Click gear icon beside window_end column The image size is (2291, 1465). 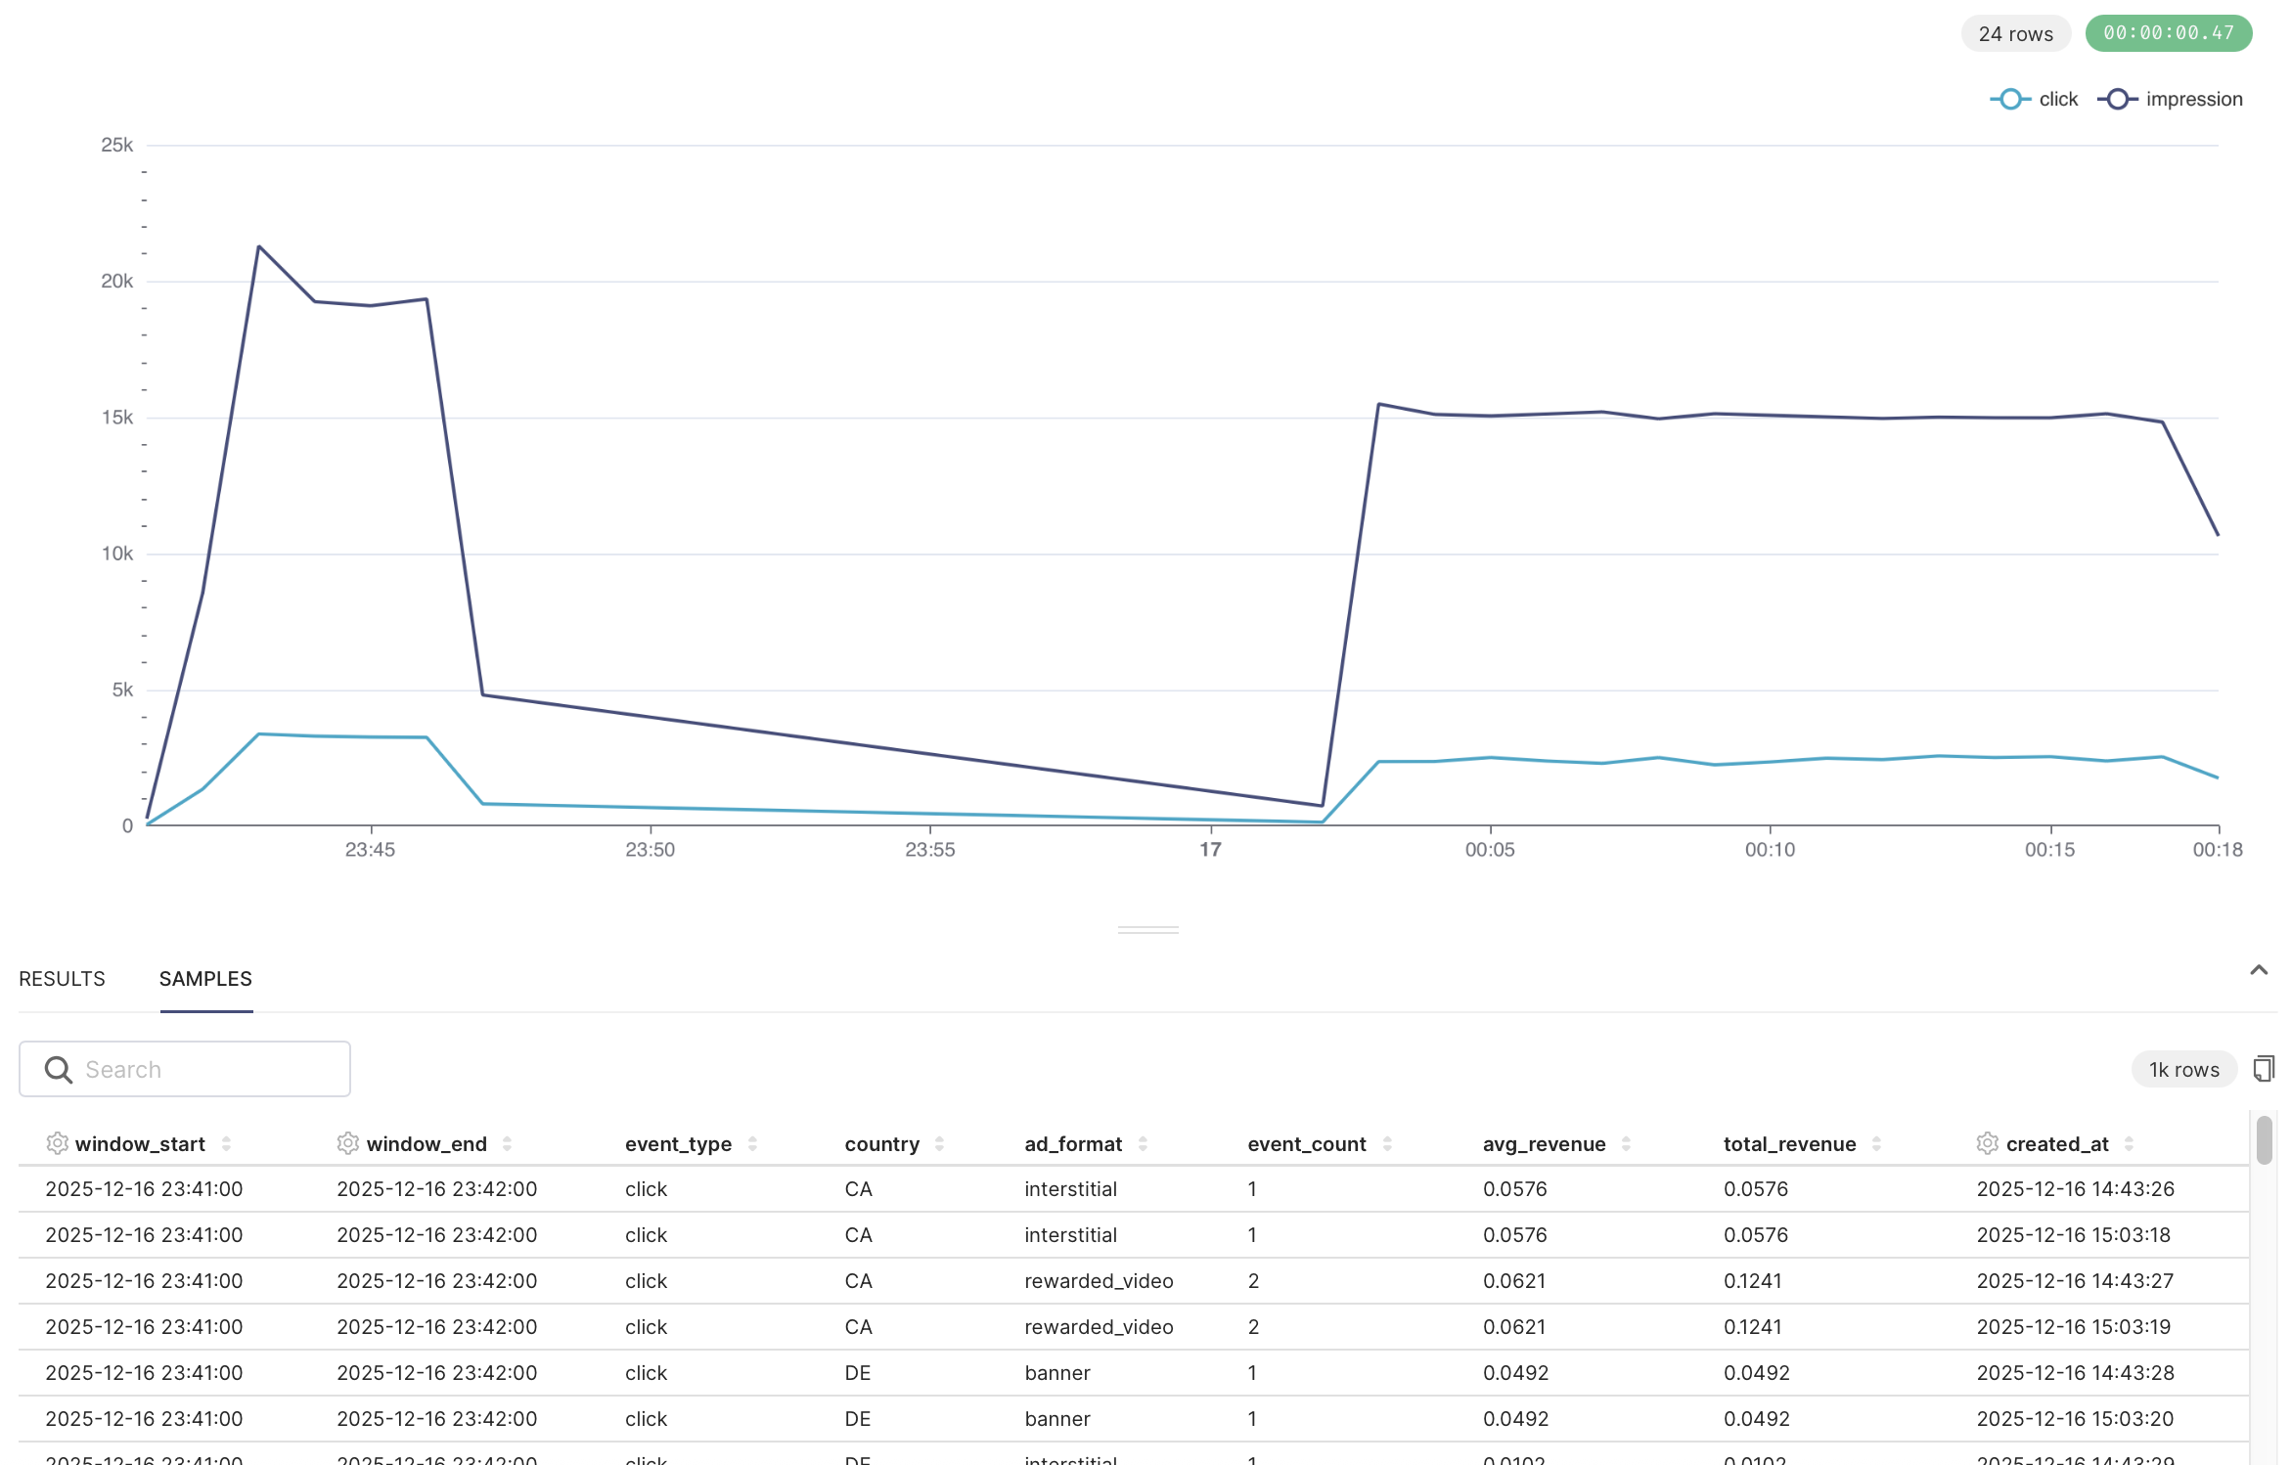click(x=347, y=1143)
